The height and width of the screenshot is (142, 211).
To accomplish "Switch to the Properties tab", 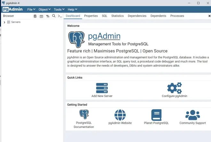I will 91,16.
